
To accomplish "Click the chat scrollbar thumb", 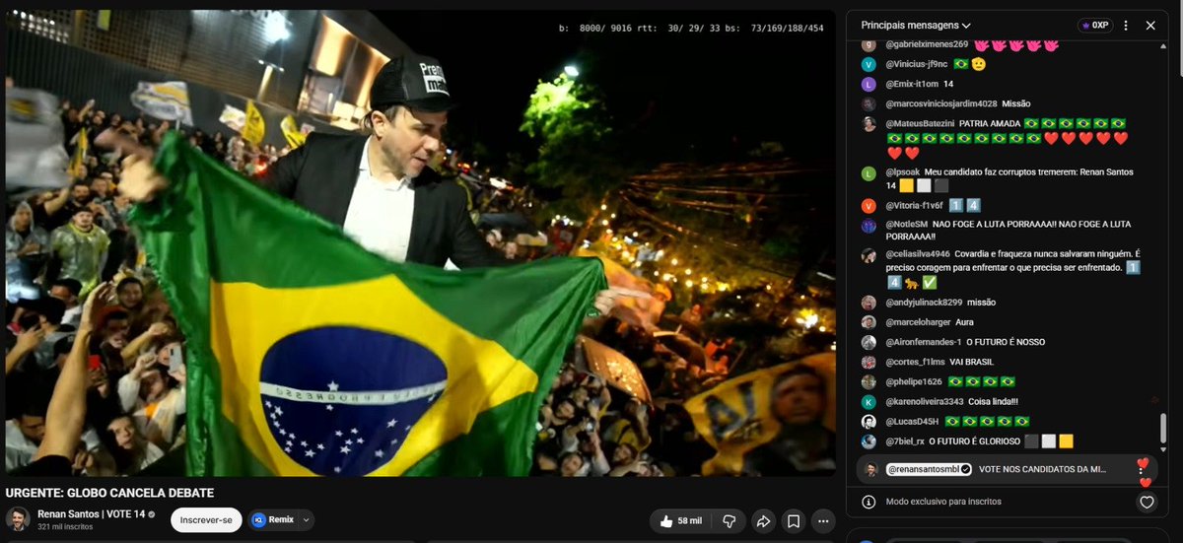I will pyautogui.click(x=1162, y=428).
